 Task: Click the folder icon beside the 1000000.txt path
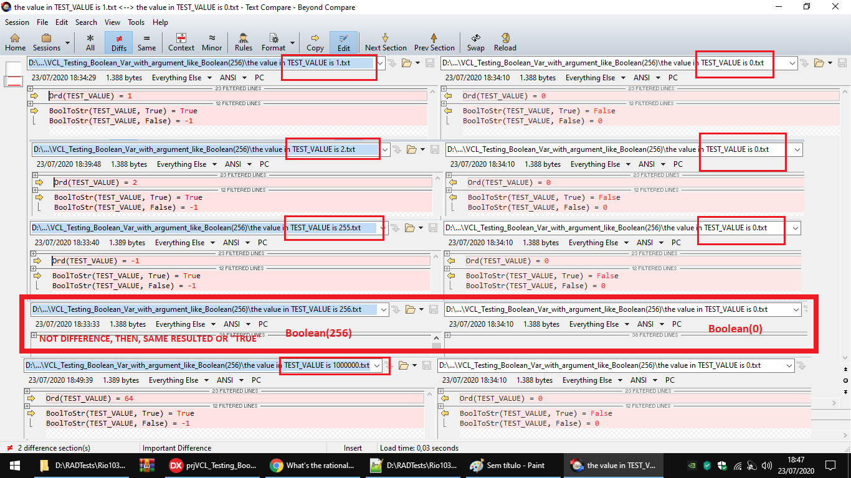tap(403, 365)
